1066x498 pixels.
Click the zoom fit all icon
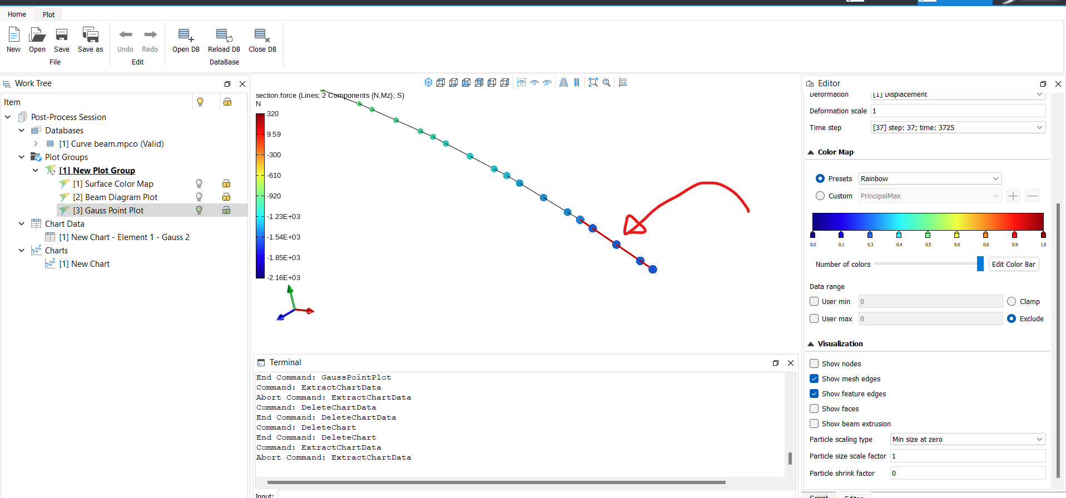tap(593, 82)
